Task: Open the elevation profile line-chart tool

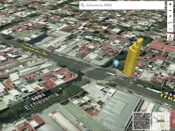Action: (x=170, y=23)
